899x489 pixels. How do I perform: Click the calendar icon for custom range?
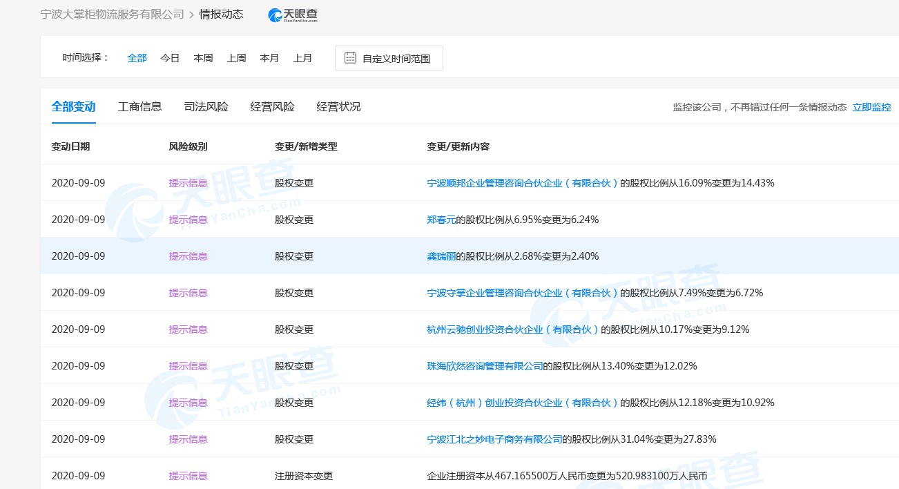350,58
